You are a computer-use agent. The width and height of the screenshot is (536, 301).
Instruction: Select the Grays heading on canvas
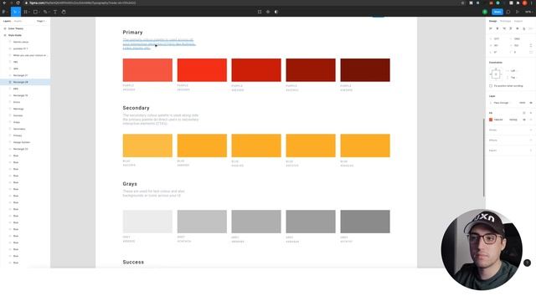(130, 184)
